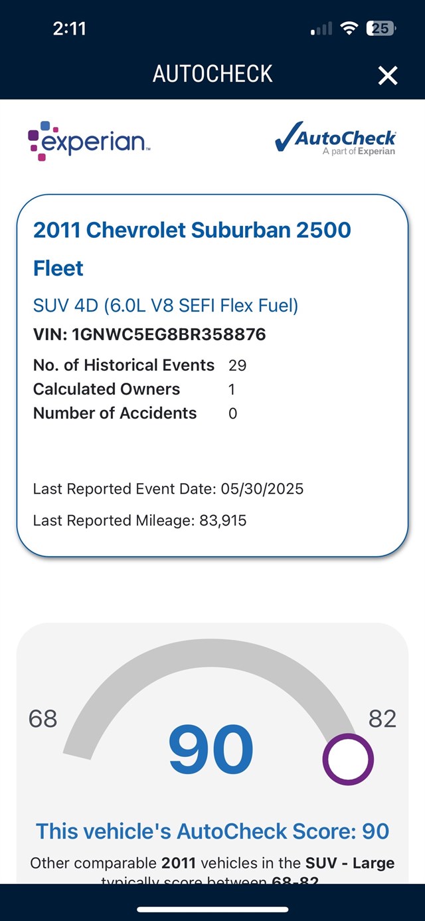Tap the Number of Accidents row
425x921 pixels.
[x=135, y=413]
